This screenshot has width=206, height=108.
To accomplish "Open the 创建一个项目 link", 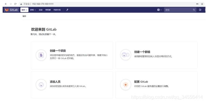I will coord(58,51).
